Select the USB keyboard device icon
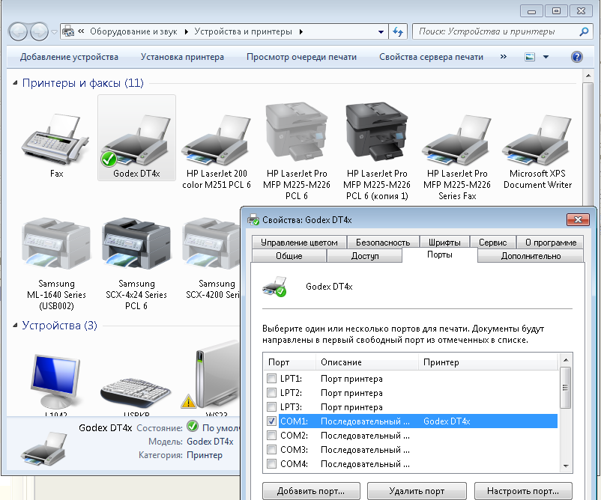Image resolution: width=601 pixels, height=500 pixels. pos(136,392)
